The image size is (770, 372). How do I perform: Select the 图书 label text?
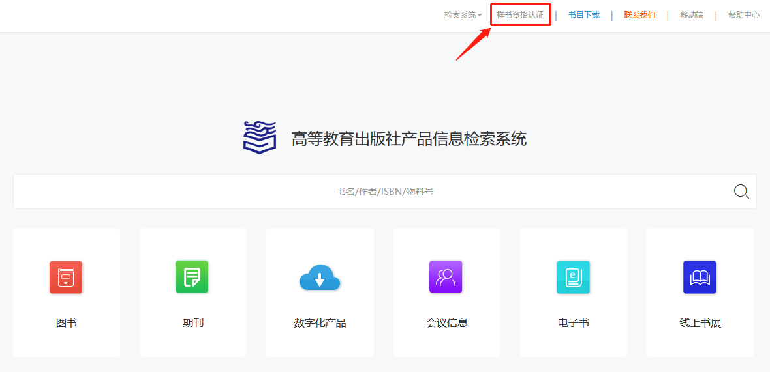[x=67, y=323]
